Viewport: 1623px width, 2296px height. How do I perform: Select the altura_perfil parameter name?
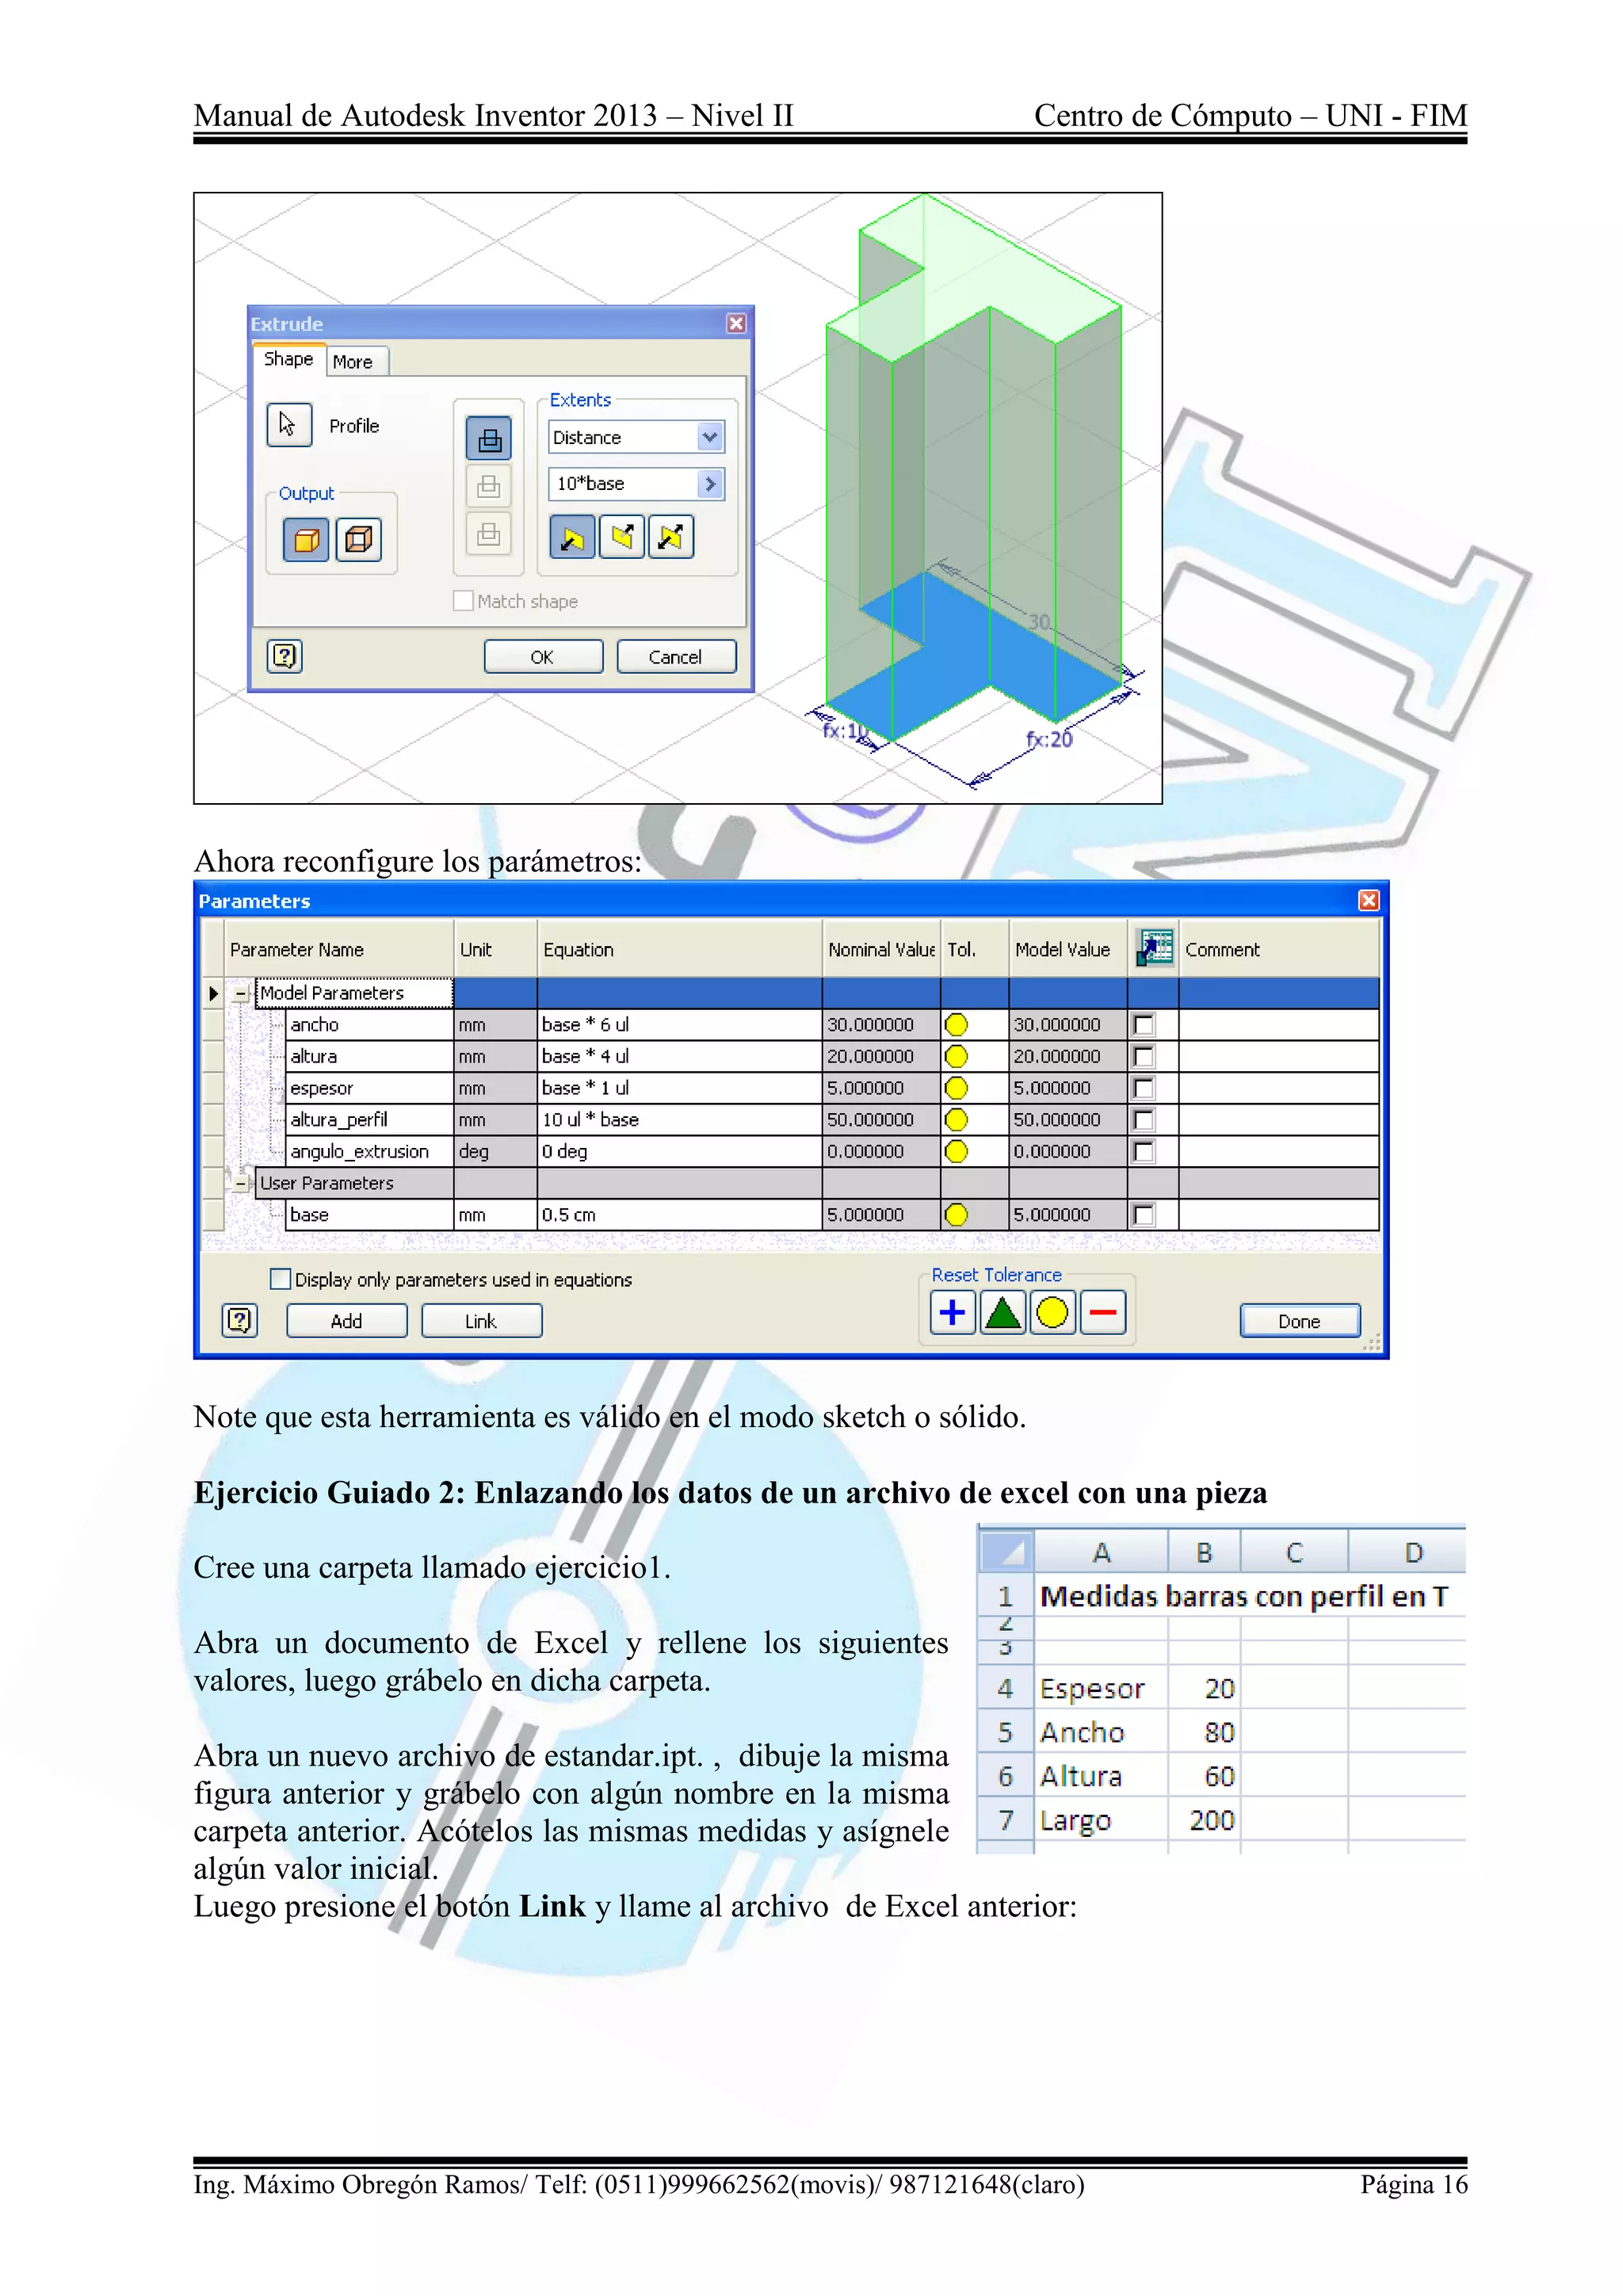(369, 1119)
